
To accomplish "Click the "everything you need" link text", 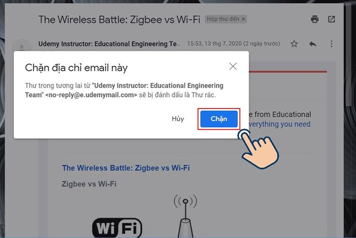I will pos(280,124).
